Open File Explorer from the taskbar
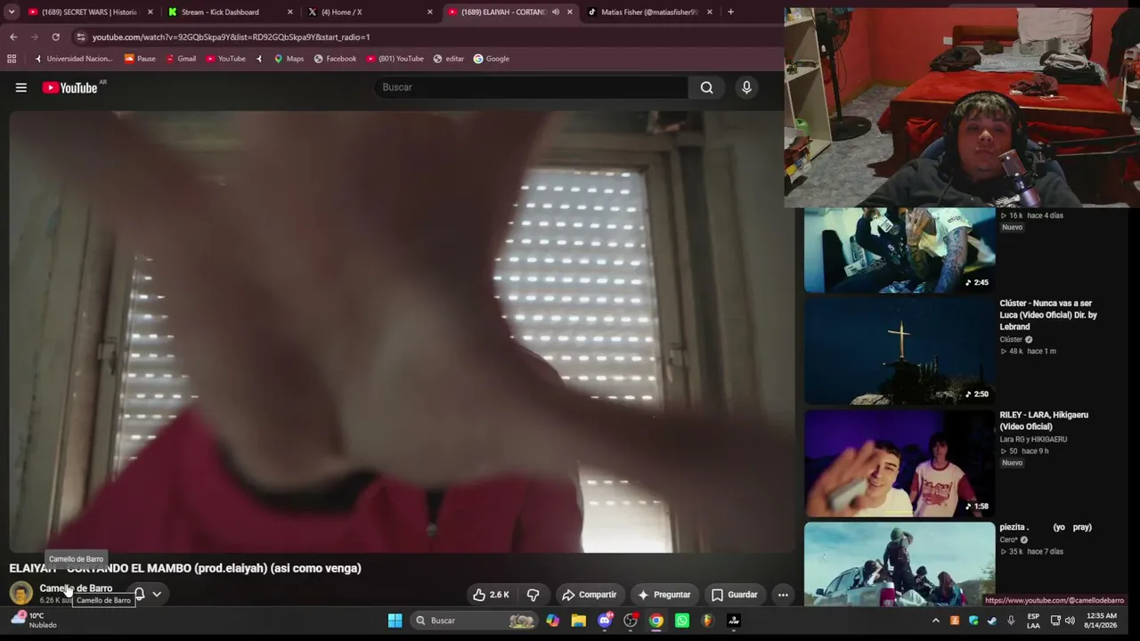1140x641 pixels. point(579,621)
